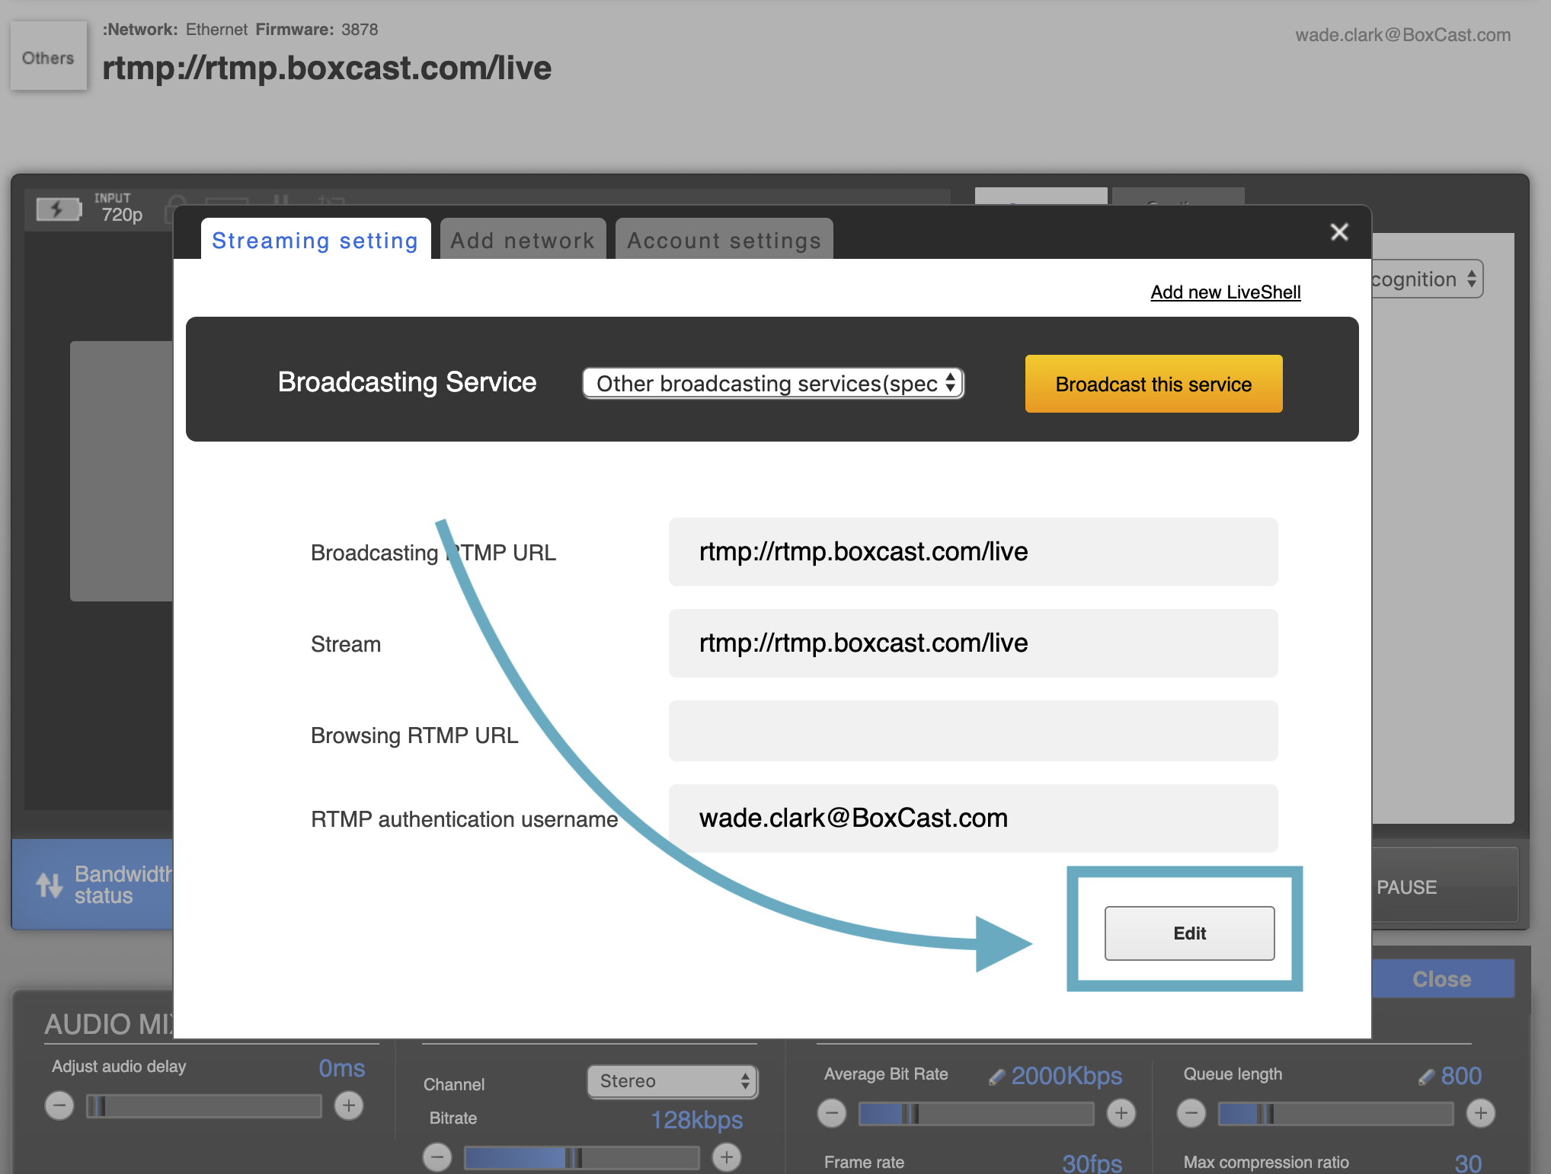Expand the recognition dropdown on the right

click(1425, 279)
